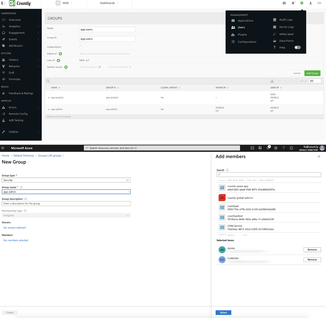Open the Dashboards dropdown
326x318 pixels.
(x=109, y=3)
